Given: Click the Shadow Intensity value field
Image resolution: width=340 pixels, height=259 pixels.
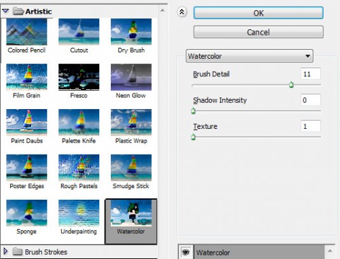Looking at the screenshot, I should pyautogui.click(x=311, y=100).
